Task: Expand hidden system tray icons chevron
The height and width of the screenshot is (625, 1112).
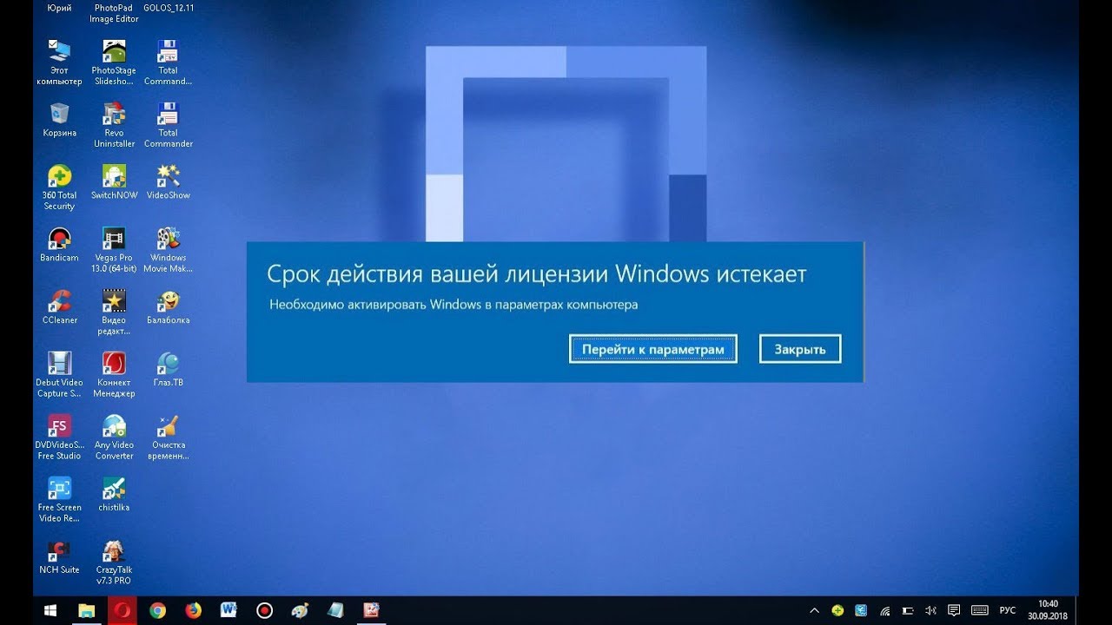Action: [814, 610]
